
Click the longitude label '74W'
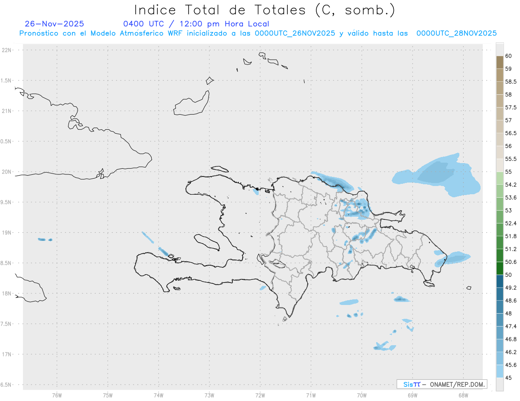point(159,395)
